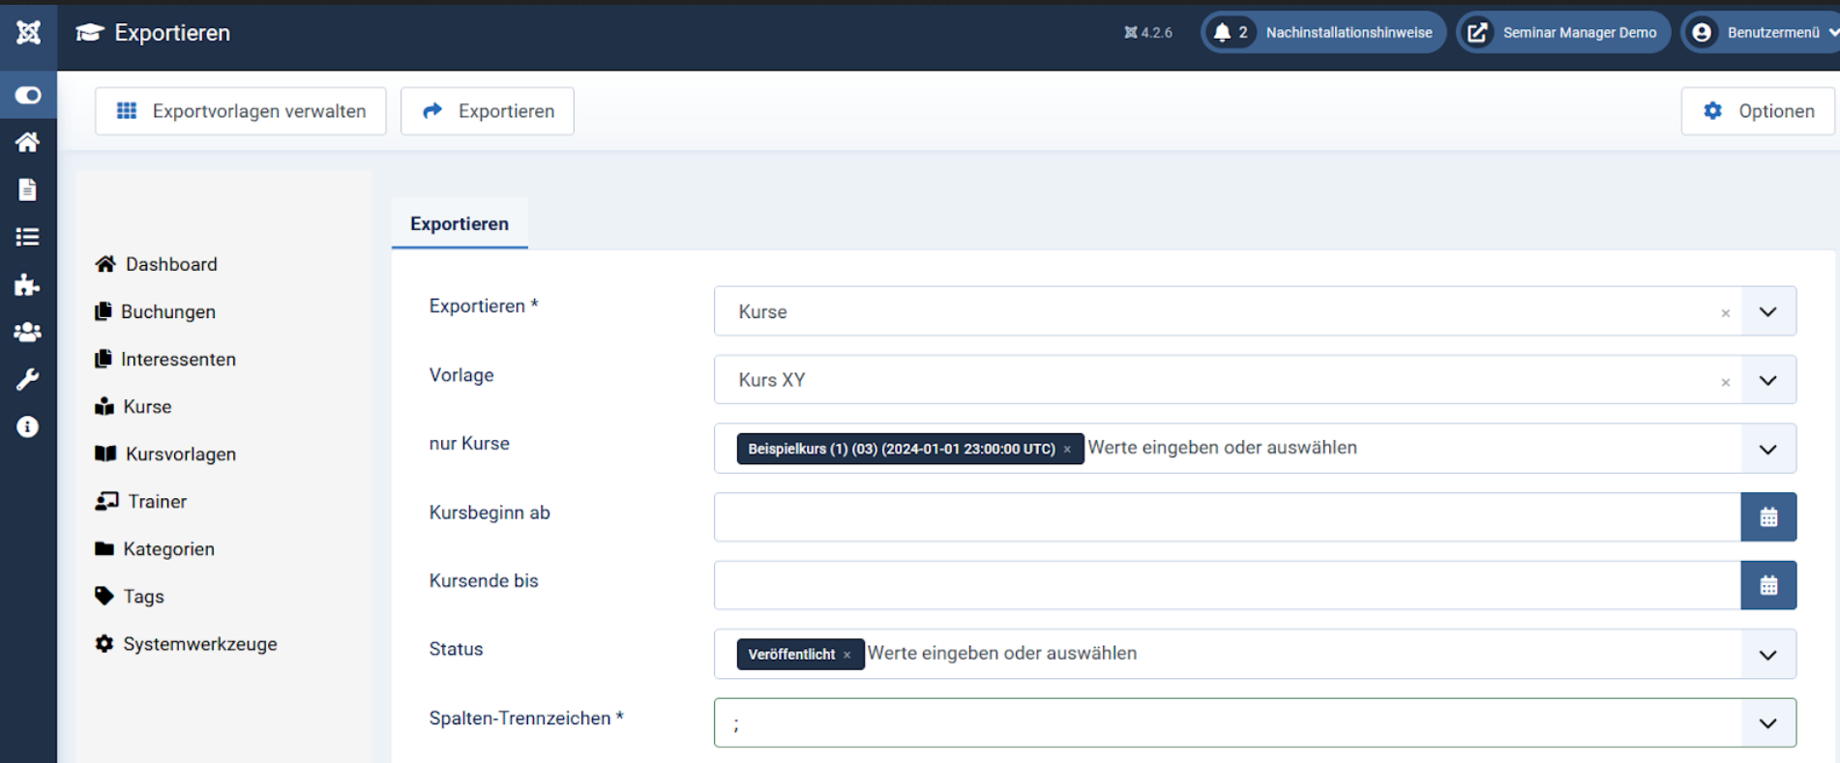
Task: Expand the Vorlage Kurs XY dropdown
Action: [x=1767, y=380]
